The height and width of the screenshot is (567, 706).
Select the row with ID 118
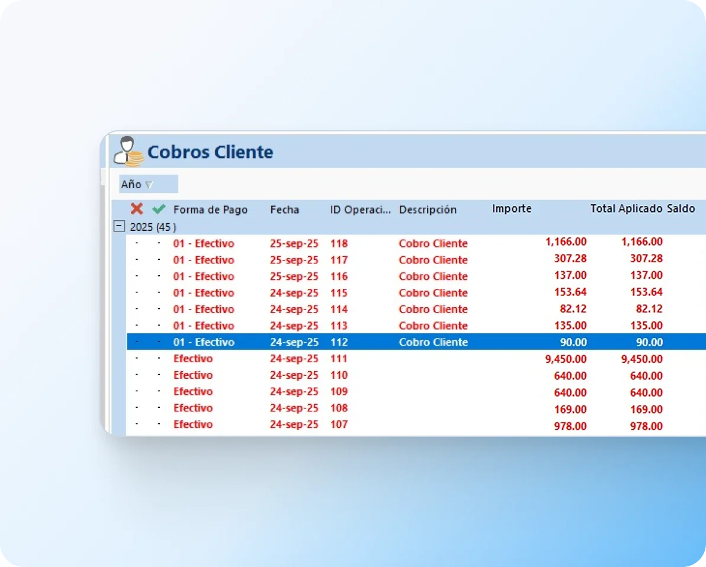click(x=339, y=243)
